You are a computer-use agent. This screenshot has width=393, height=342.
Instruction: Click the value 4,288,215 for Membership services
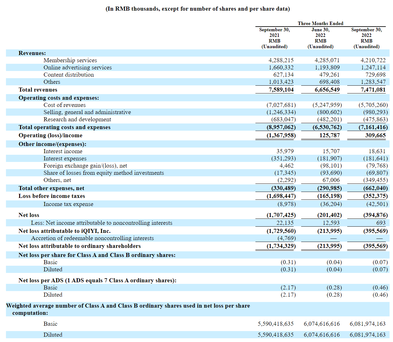tap(281, 60)
